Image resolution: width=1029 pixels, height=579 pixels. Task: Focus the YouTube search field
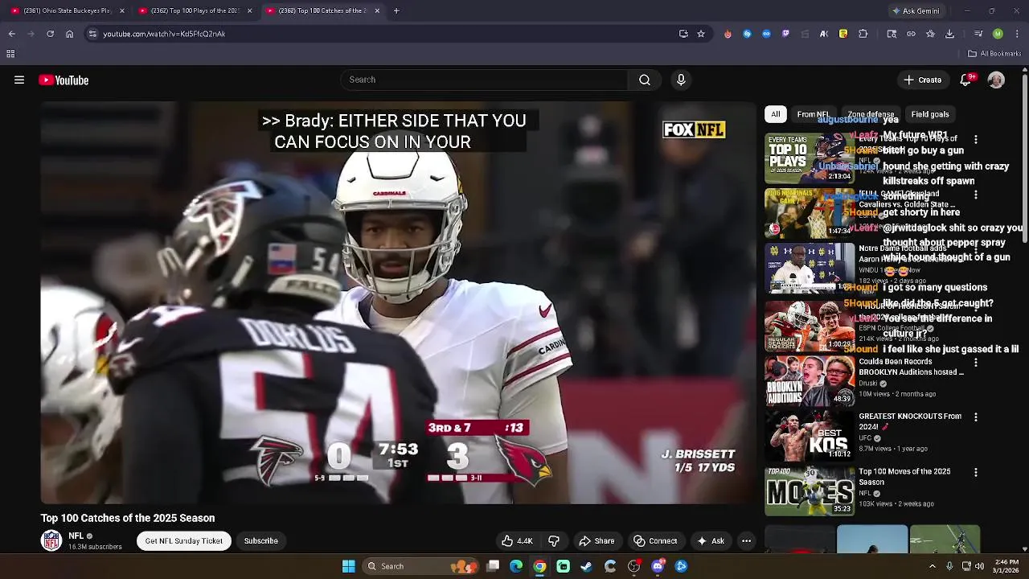pos(484,80)
